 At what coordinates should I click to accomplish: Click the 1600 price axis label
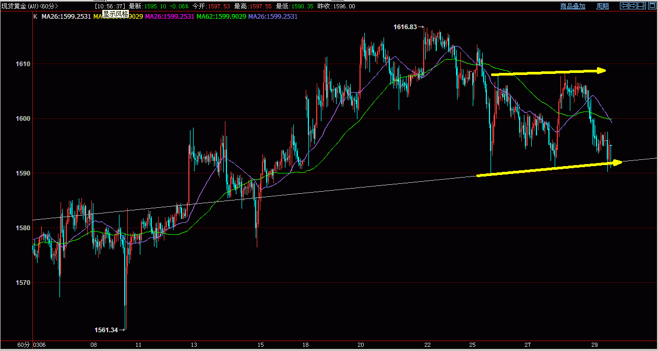point(22,119)
